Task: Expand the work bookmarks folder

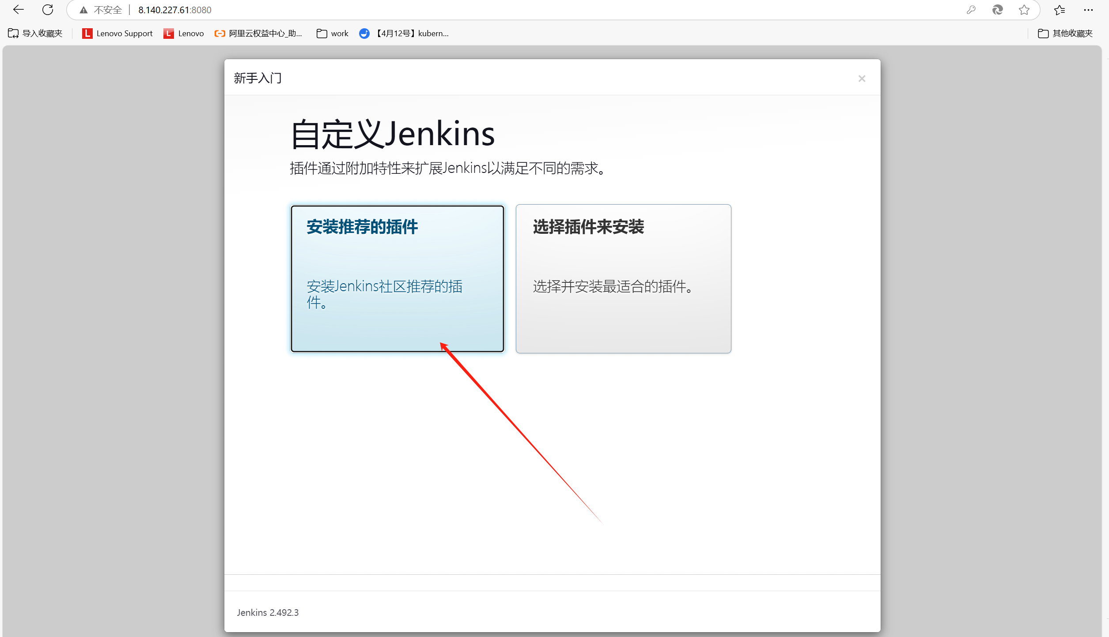Action: 333,34
